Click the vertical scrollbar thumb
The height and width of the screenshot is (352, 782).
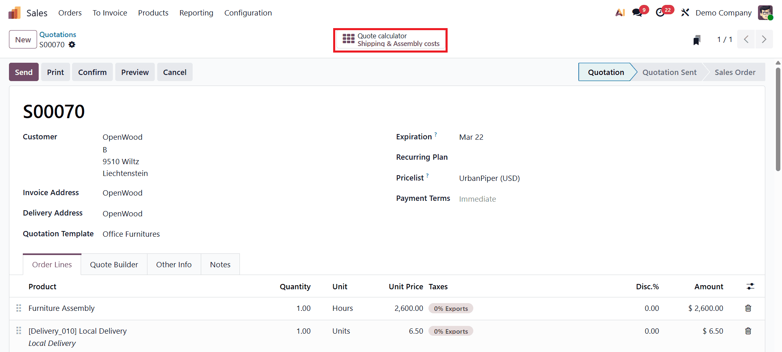[778, 119]
